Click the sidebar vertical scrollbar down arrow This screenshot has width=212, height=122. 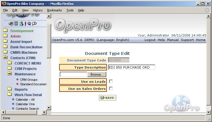tap(49, 108)
